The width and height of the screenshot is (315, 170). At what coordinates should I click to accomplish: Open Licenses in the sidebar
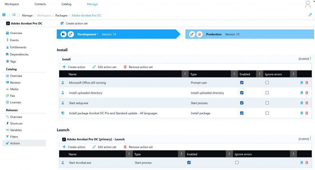[15, 102]
